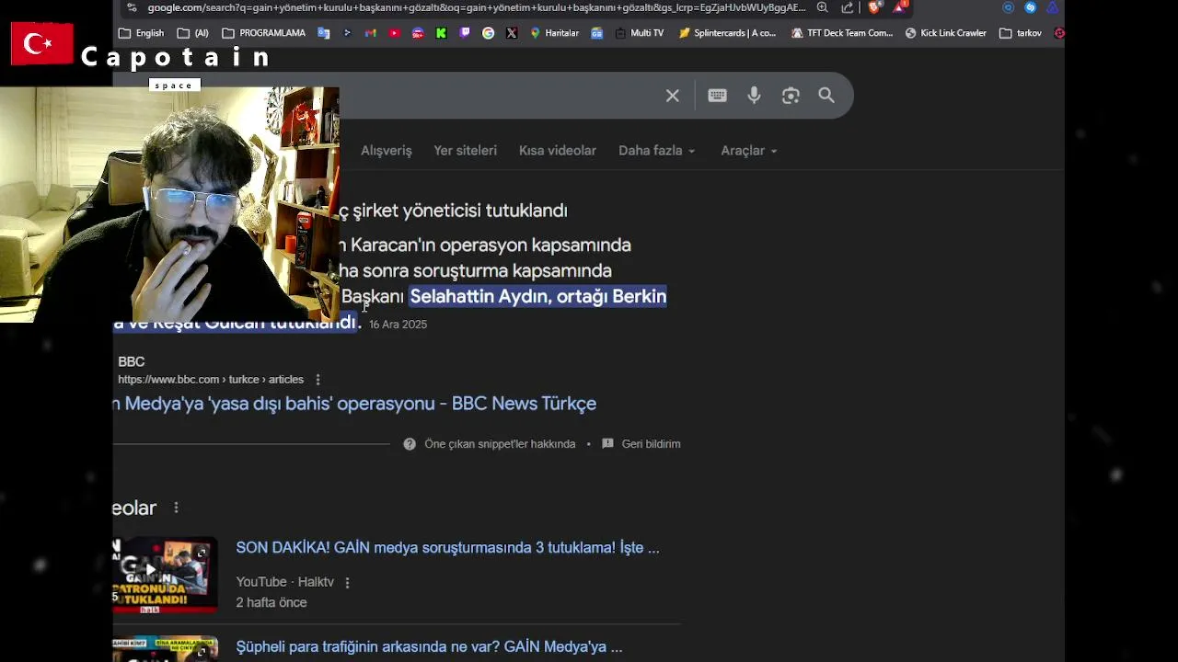The height and width of the screenshot is (662, 1178).
Task: Start voice search with microphone icon
Action: point(754,96)
